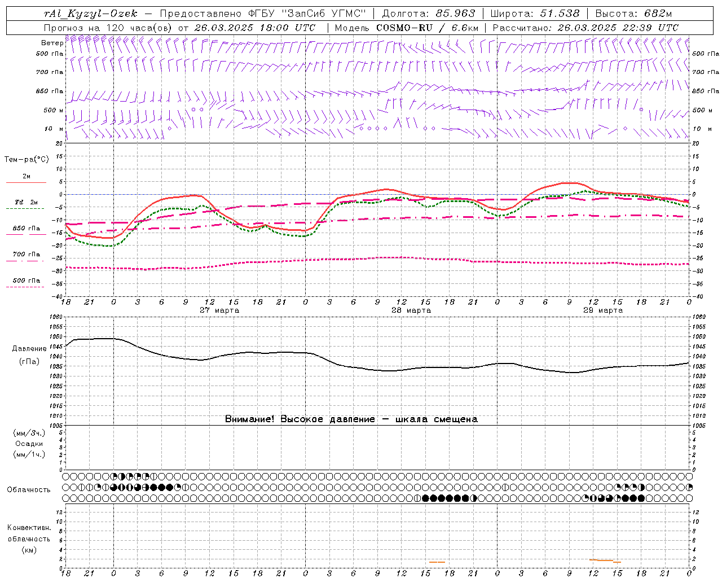Click the station name rAl_Kyzyl-Ozek in header
The height and width of the screenshot is (578, 722).
tap(90, 14)
